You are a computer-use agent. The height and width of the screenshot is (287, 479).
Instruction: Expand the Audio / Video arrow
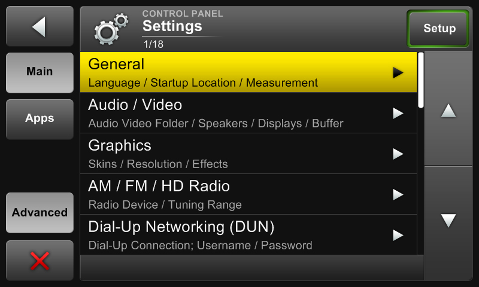(x=398, y=113)
